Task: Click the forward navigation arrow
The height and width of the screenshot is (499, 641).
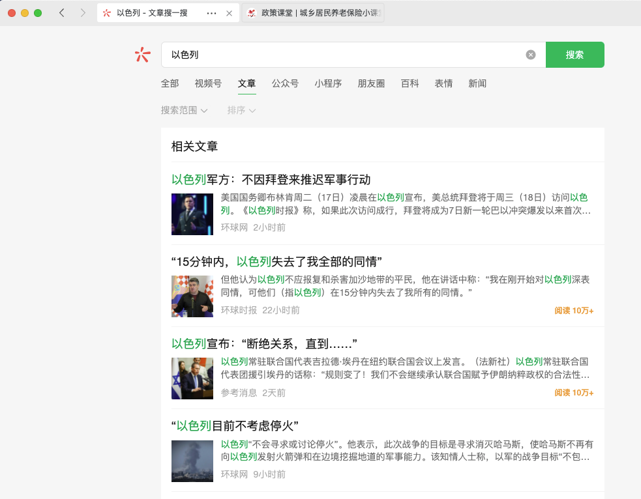Action: point(83,13)
